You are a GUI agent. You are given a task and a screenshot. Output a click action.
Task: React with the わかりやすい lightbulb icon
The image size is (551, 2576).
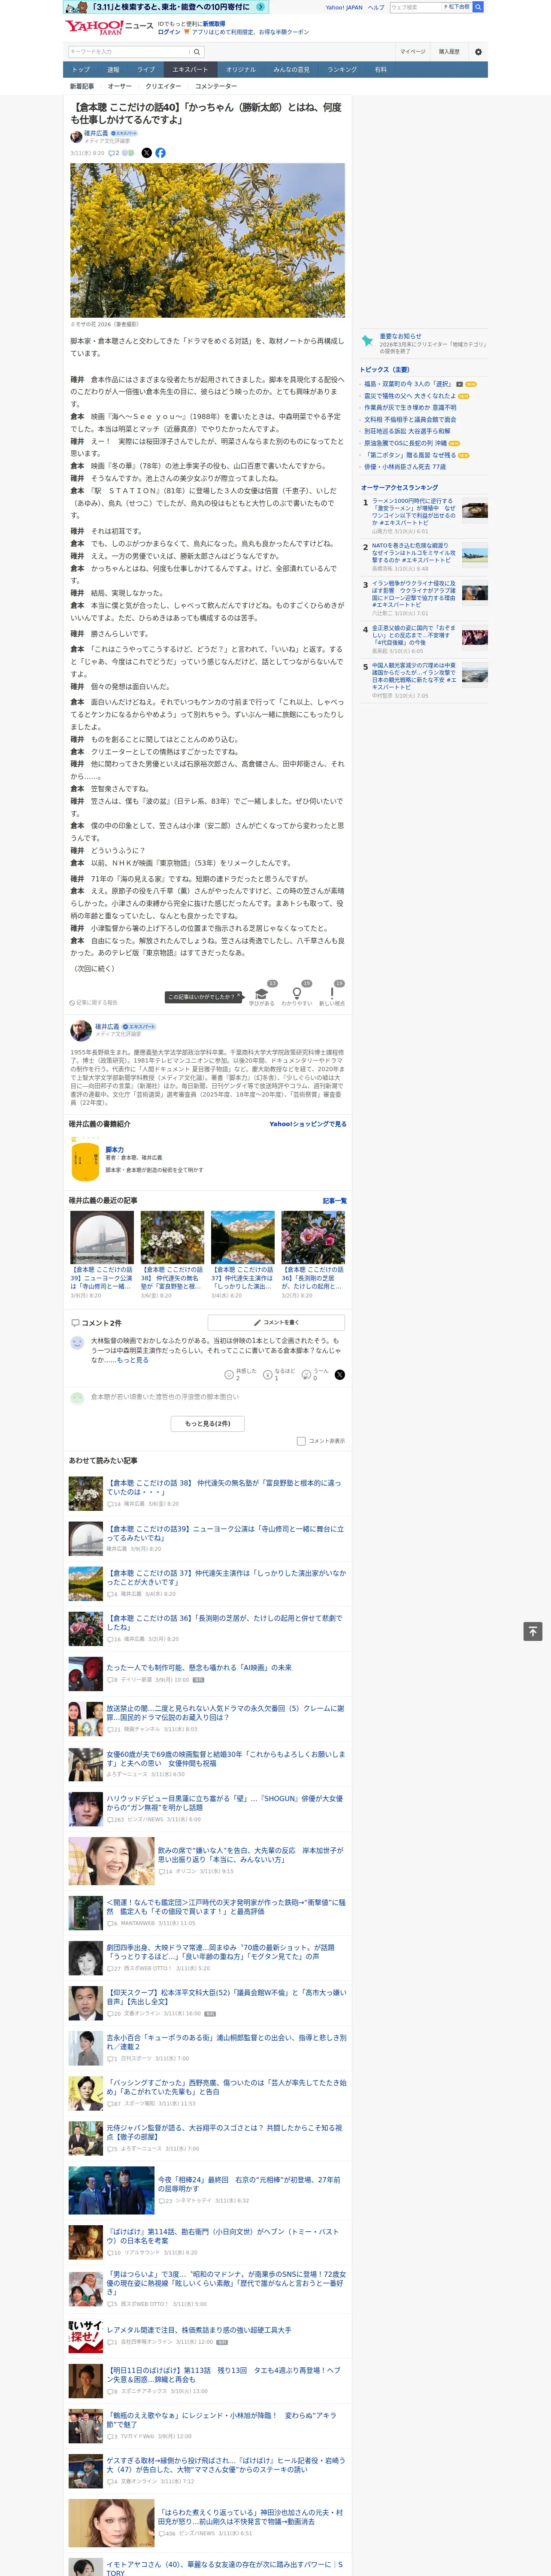point(296,993)
